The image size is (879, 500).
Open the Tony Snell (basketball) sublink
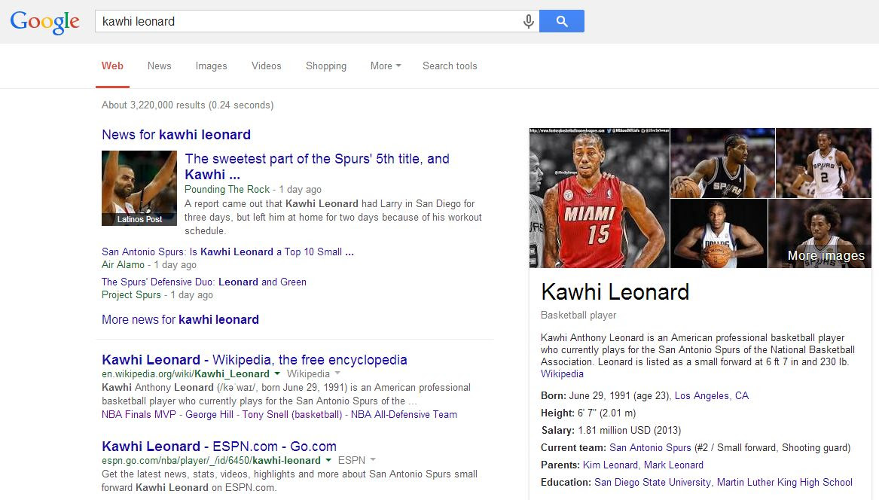coord(292,415)
